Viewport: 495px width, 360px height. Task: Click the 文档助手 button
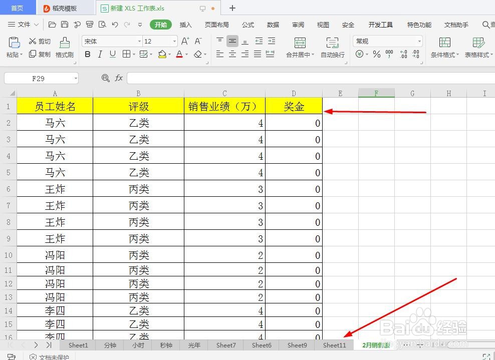coord(456,24)
